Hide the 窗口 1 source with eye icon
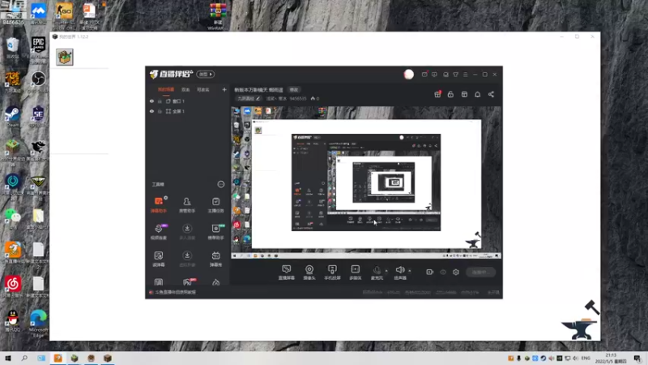Viewport: 648px width, 365px height. [x=151, y=101]
